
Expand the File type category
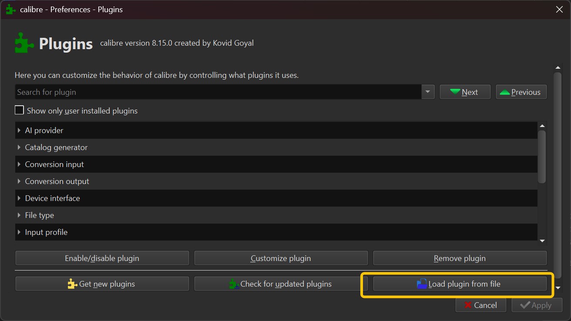tap(19, 215)
